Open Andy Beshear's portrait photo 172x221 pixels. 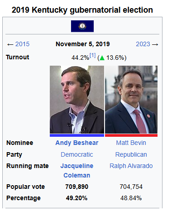[77, 100]
